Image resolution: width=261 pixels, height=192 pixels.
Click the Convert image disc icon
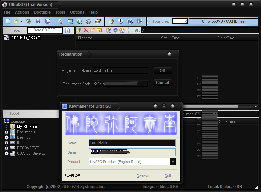click(x=79, y=21)
